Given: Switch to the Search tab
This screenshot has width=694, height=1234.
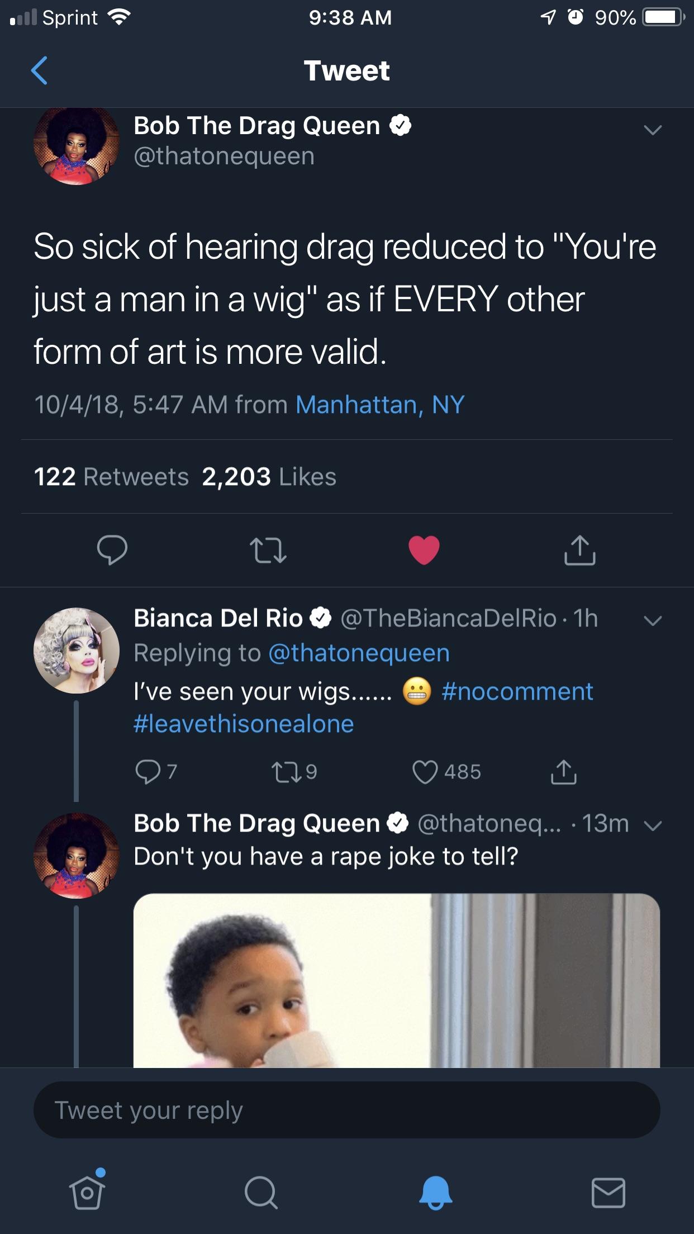Looking at the screenshot, I should click(x=260, y=1192).
